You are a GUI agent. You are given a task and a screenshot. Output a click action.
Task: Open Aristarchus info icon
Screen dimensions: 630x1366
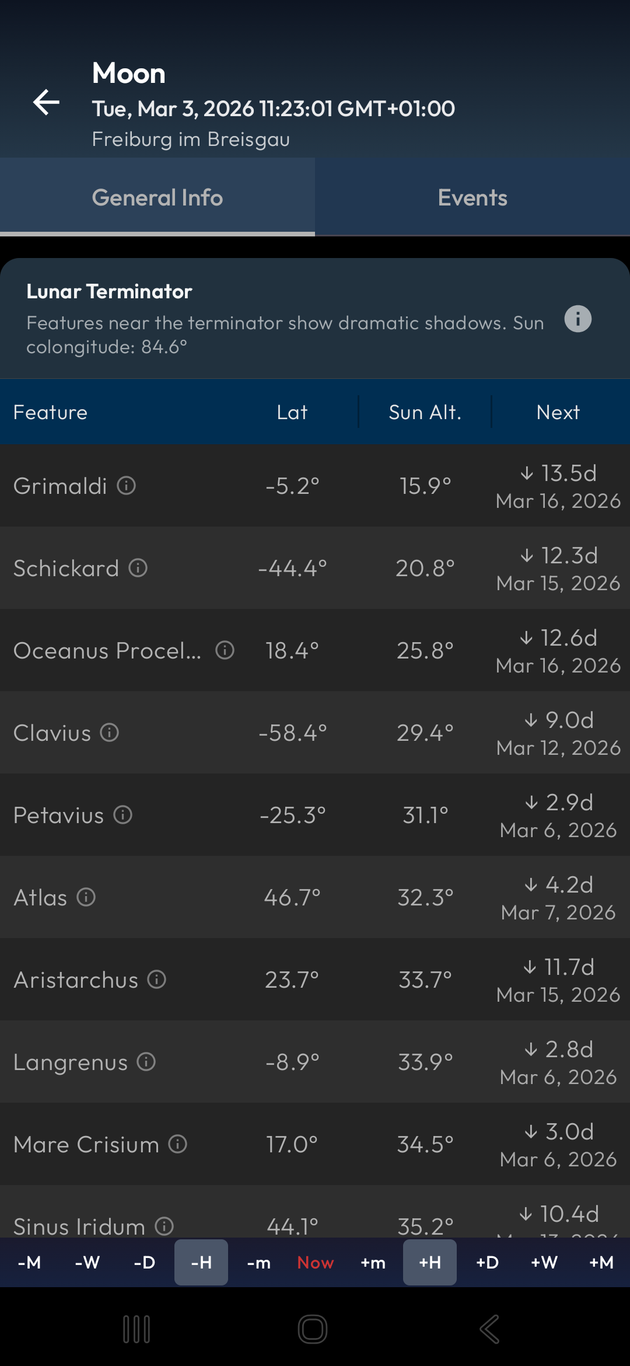point(157,979)
